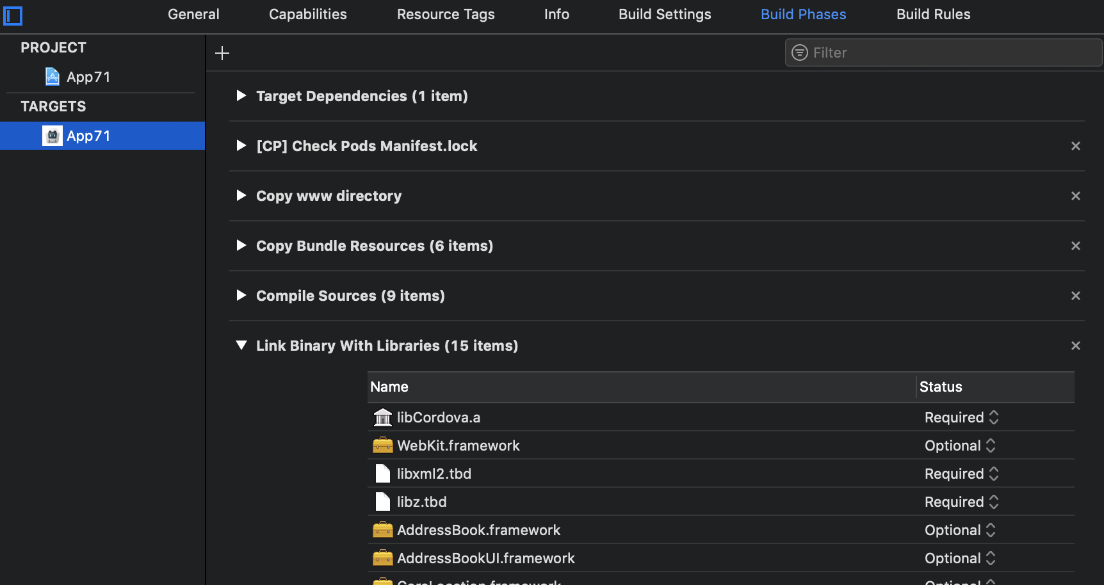Image resolution: width=1104 pixels, height=585 pixels.
Task: Change libz.tbd status from Required
Action: 993,502
